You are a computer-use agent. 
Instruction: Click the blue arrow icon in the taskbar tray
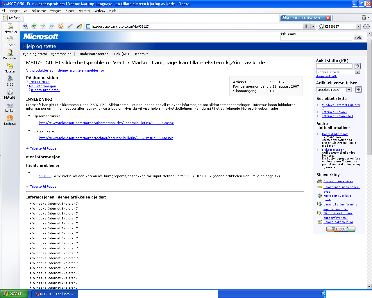point(324,294)
